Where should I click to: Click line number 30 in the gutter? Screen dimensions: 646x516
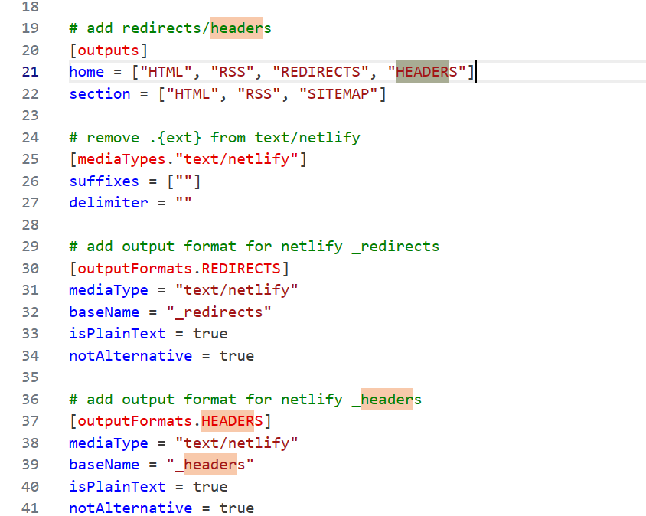pyautogui.click(x=29, y=268)
